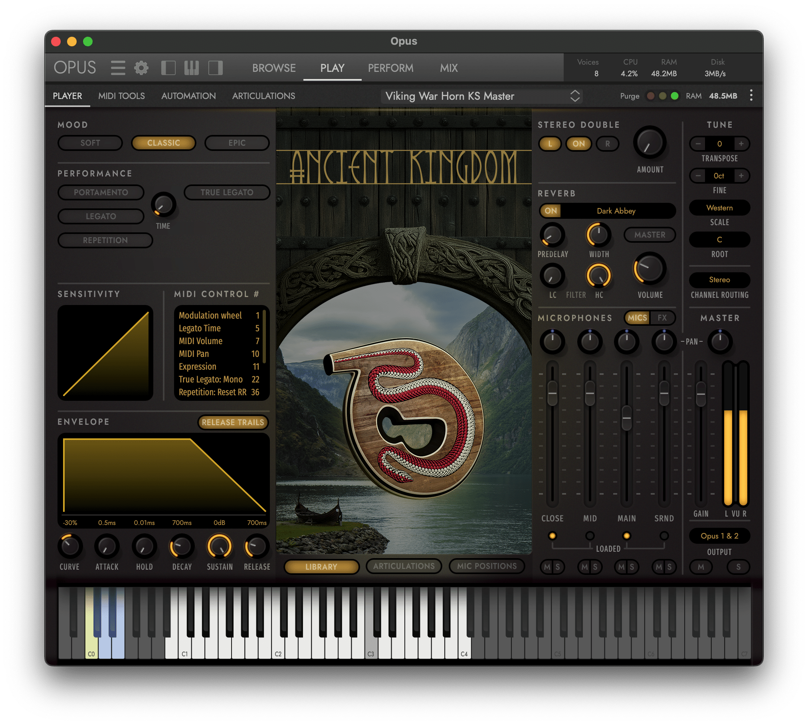Open the AUTOMATION tab
This screenshot has height=725, width=808.
tap(188, 96)
